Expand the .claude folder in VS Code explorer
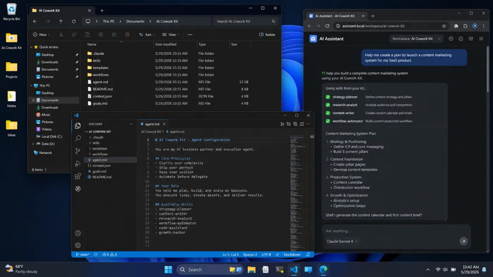The width and height of the screenshot is (493, 277). 90,137
